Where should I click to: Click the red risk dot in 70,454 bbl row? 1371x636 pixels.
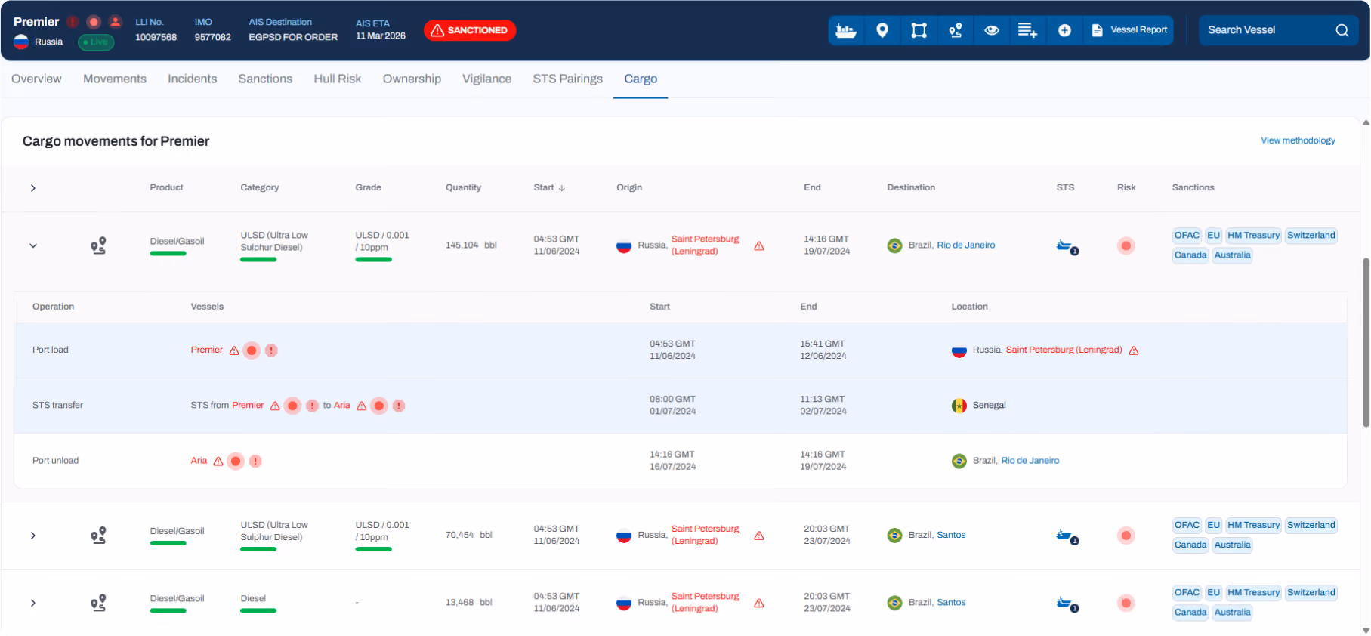point(1126,536)
